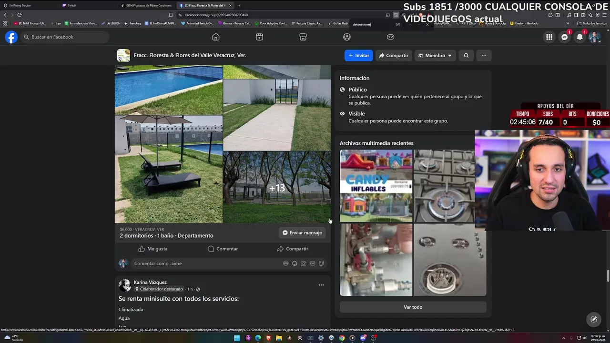Image resolution: width=610 pixels, height=343 pixels.
Task: Open emoji picker in comment box
Action: click(x=295, y=263)
